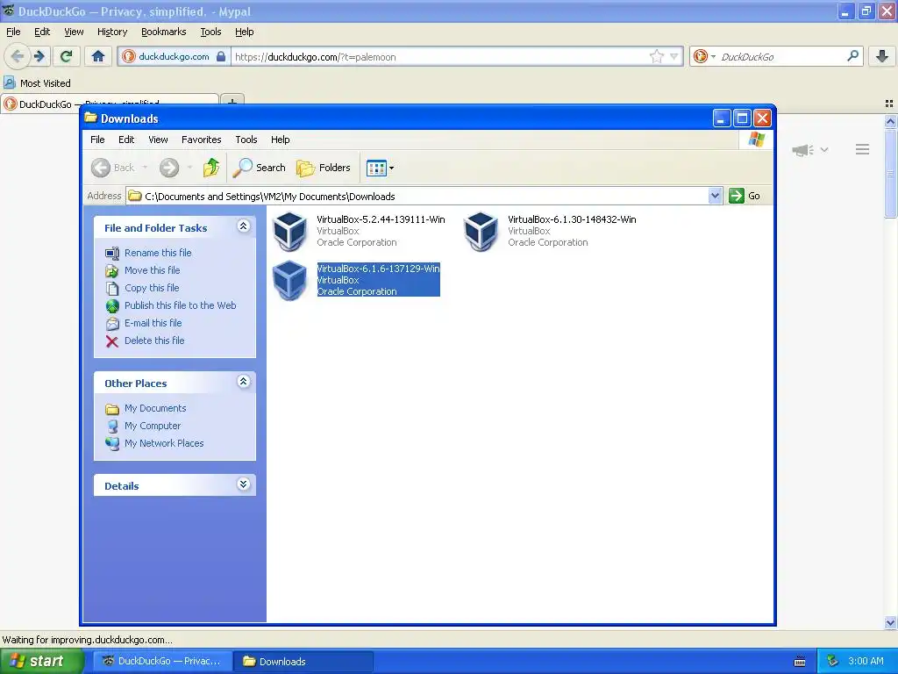Bookmark page with the star icon
This screenshot has width=898, height=674.
[x=656, y=56]
